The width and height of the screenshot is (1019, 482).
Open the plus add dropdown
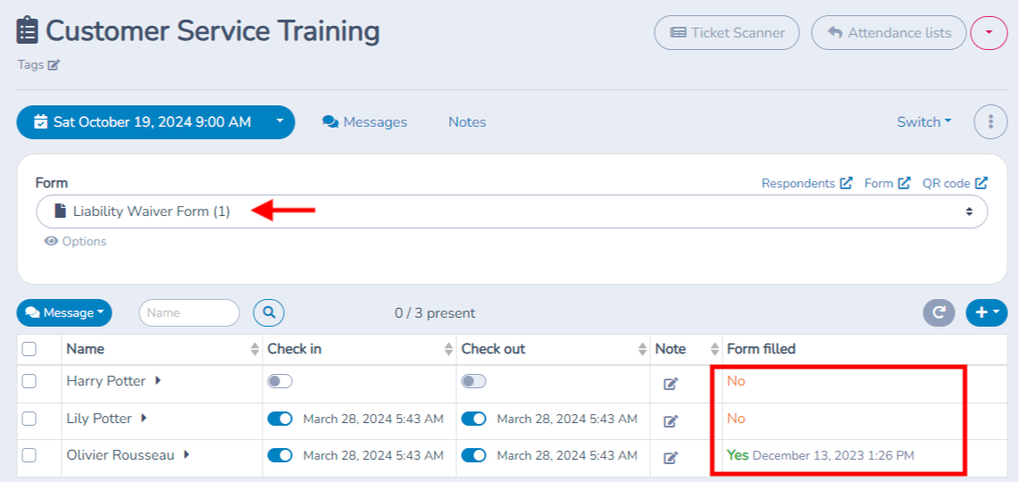[x=987, y=312]
